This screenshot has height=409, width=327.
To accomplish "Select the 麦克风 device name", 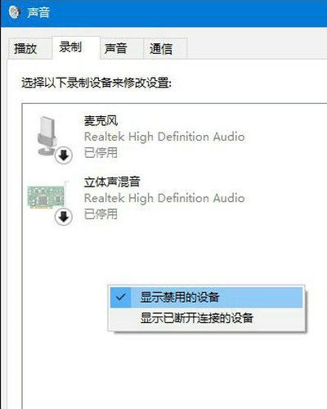I will click(x=101, y=120).
